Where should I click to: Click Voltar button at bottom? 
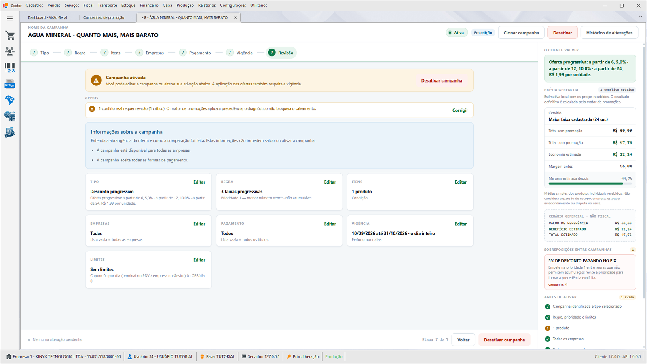[x=463, y=340]
